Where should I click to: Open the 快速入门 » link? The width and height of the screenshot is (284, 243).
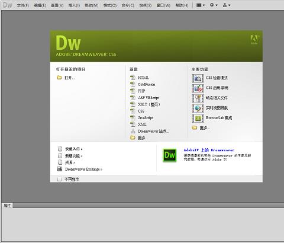74,149
